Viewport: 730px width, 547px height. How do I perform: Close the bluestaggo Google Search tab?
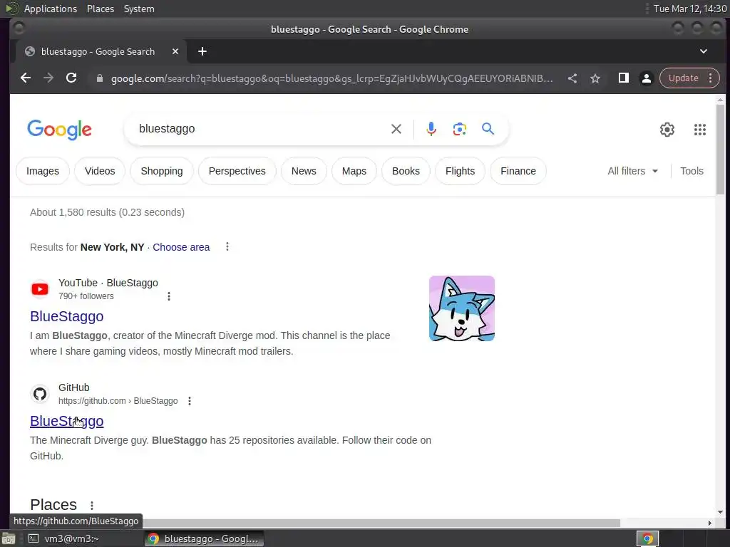click(175, 51)
